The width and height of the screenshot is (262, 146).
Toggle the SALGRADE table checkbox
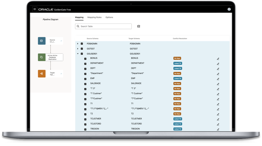tap(85, 84)
